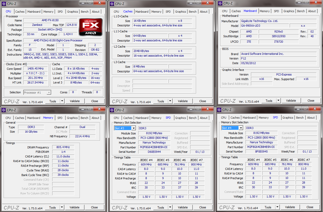Click the CPU-Z title icon in Mainboard window
Image resolution: width=323 pixels, height=212 pixels.
220,3
